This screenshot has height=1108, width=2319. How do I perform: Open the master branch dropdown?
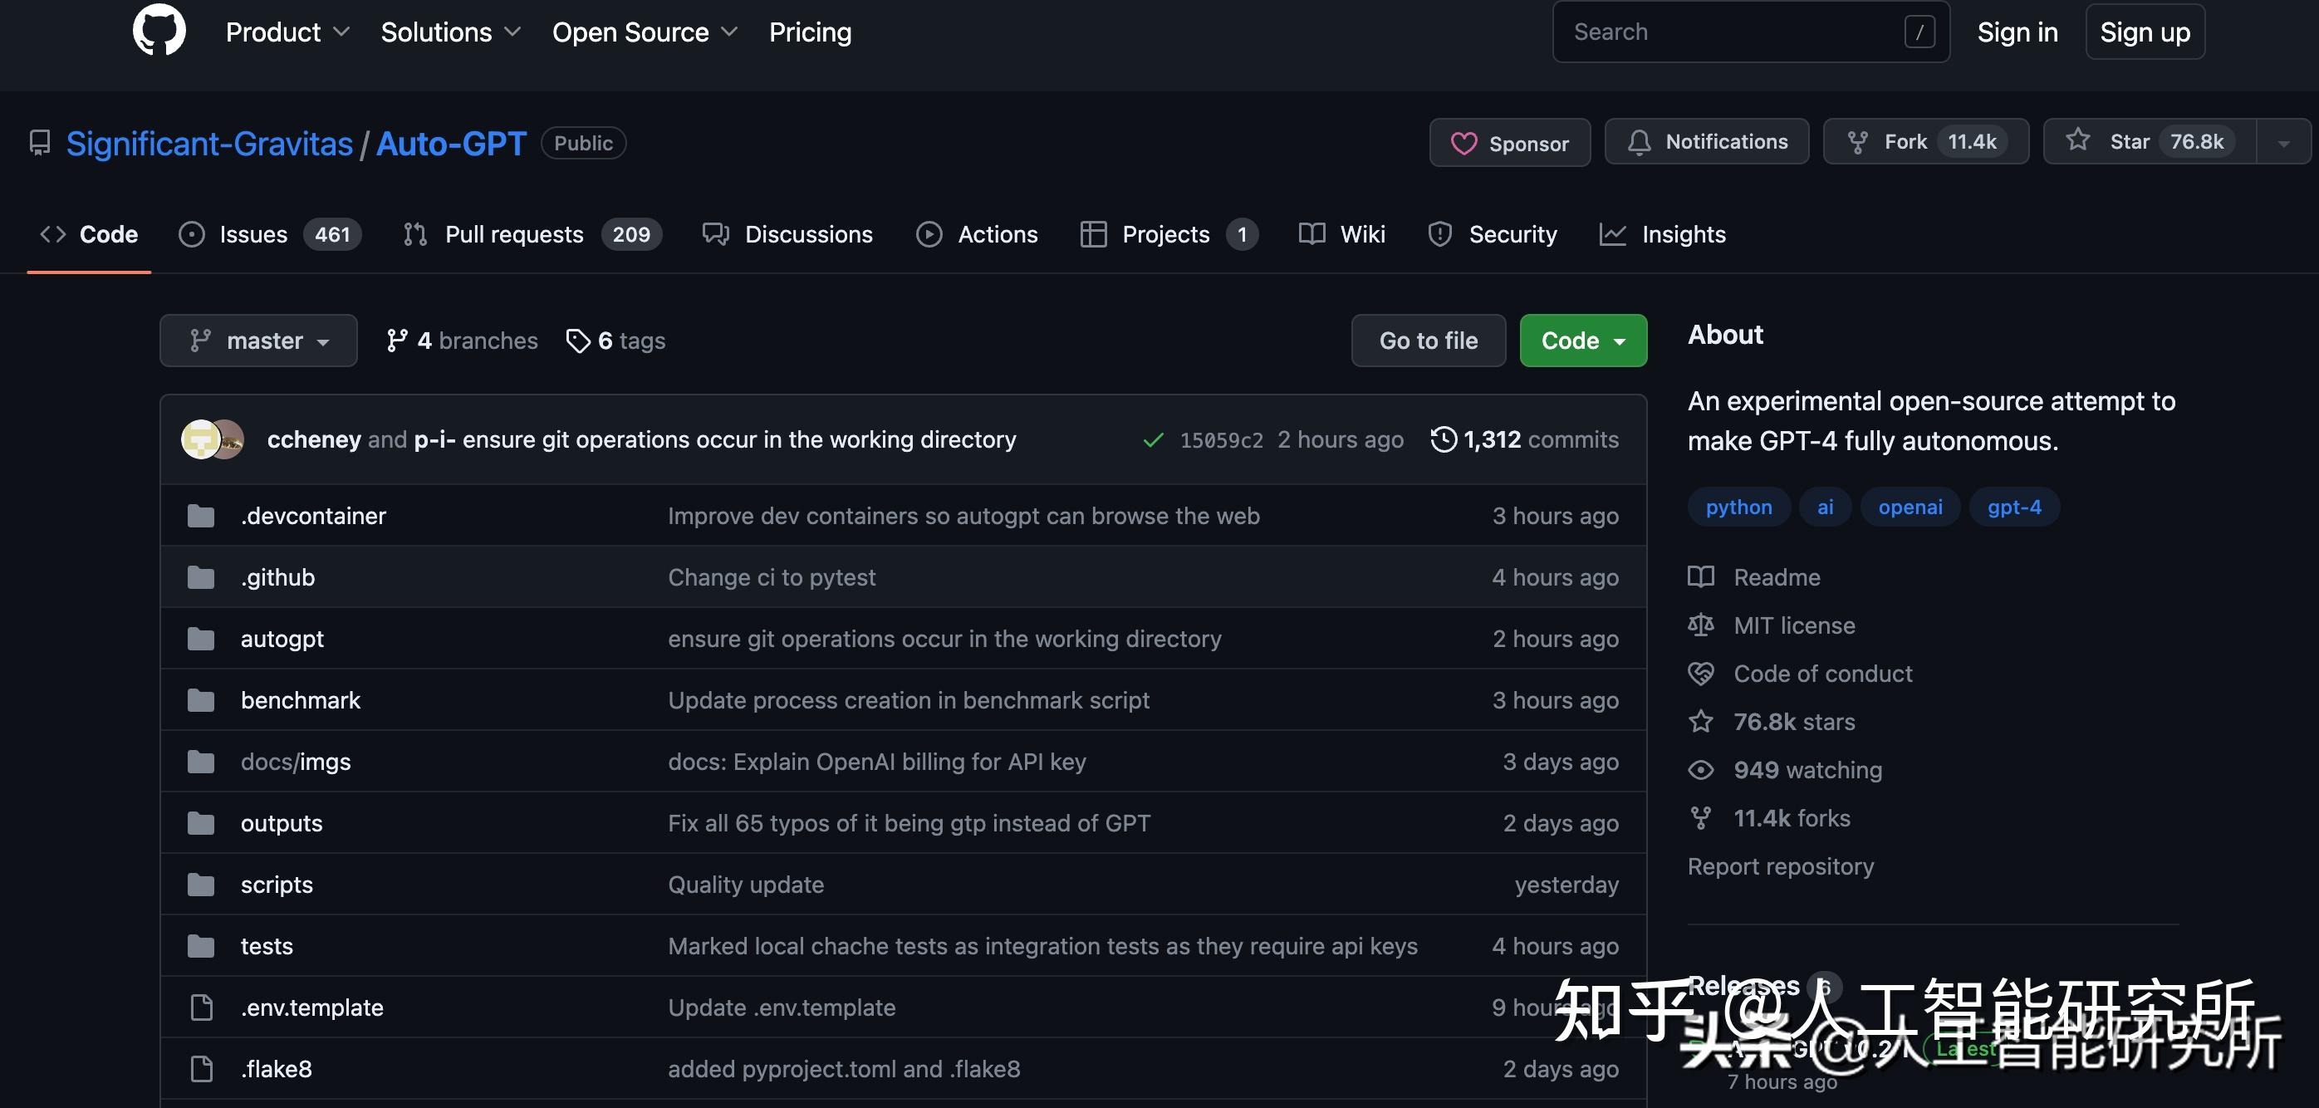[x=258, y=341]
